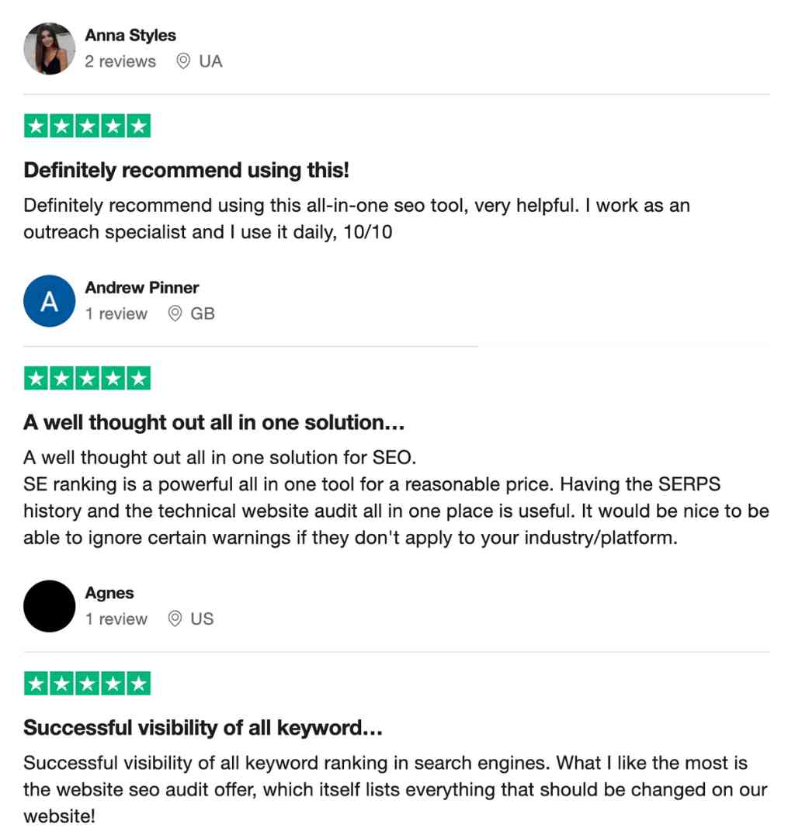Open "A well thought out all in one solution…" title
Image resolution: width=795 pixels, height=835 pixels.
coord(214,423)
